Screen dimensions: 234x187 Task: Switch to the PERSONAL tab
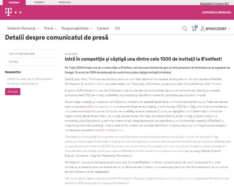pos(14,3)
